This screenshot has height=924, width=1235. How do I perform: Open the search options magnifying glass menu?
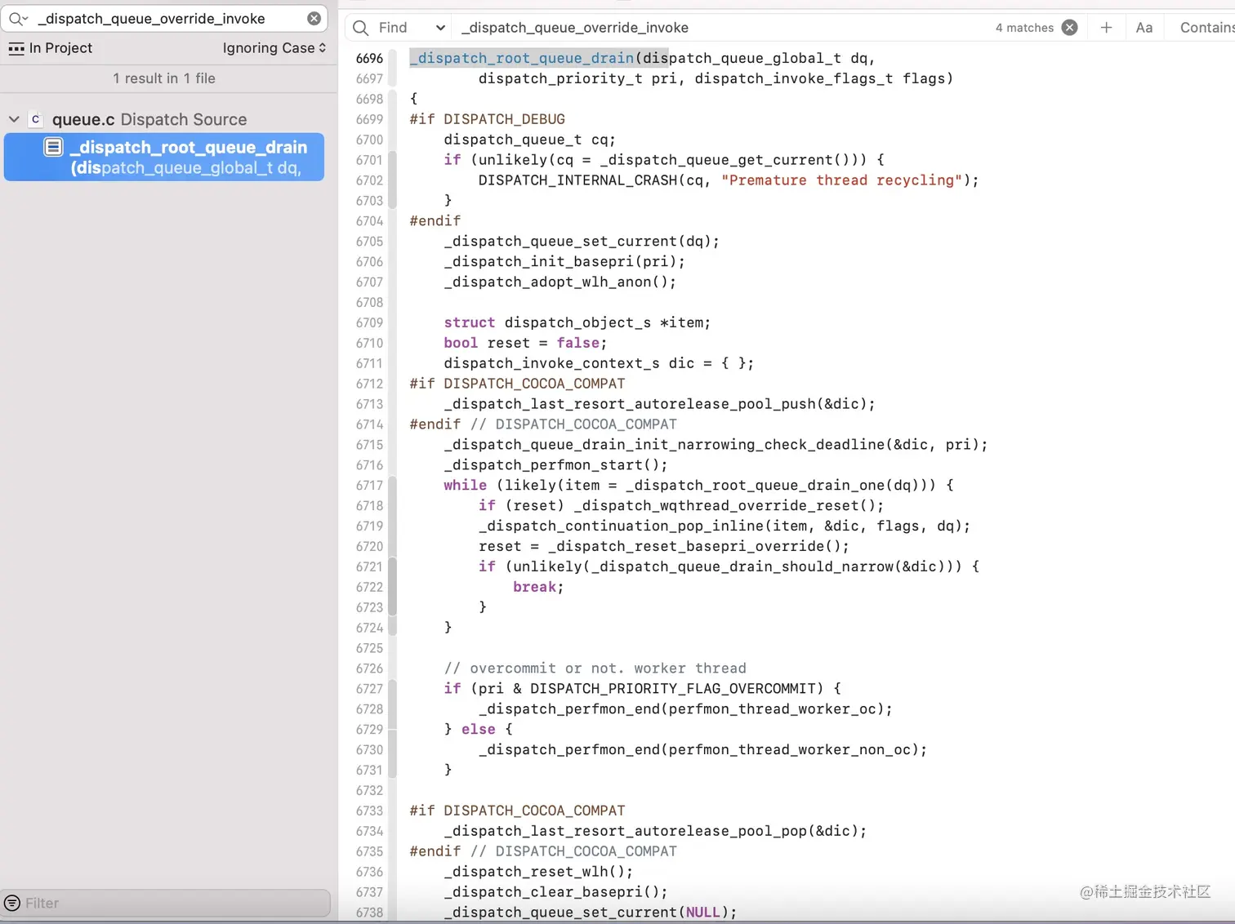coord(18,18)
